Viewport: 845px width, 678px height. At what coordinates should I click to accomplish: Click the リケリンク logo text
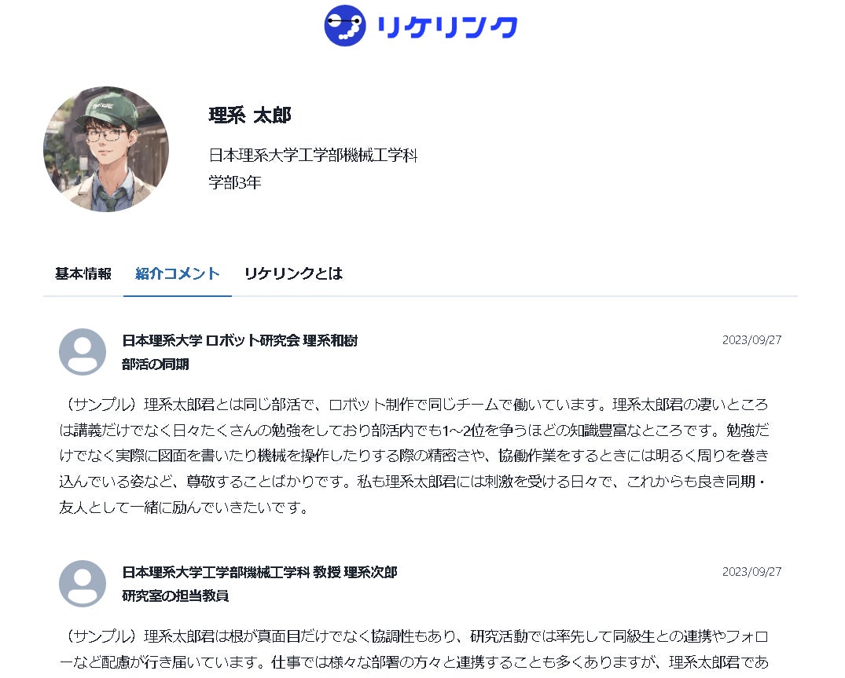point(446,27)
